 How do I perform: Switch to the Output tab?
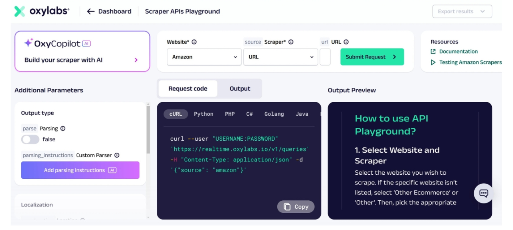click(240, 89)
